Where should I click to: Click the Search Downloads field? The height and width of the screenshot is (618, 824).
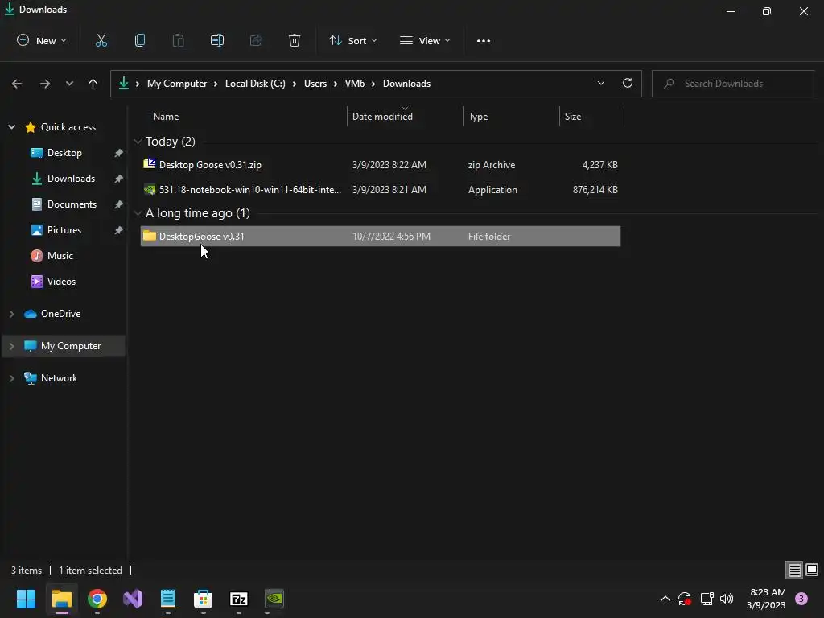[732, 84]
